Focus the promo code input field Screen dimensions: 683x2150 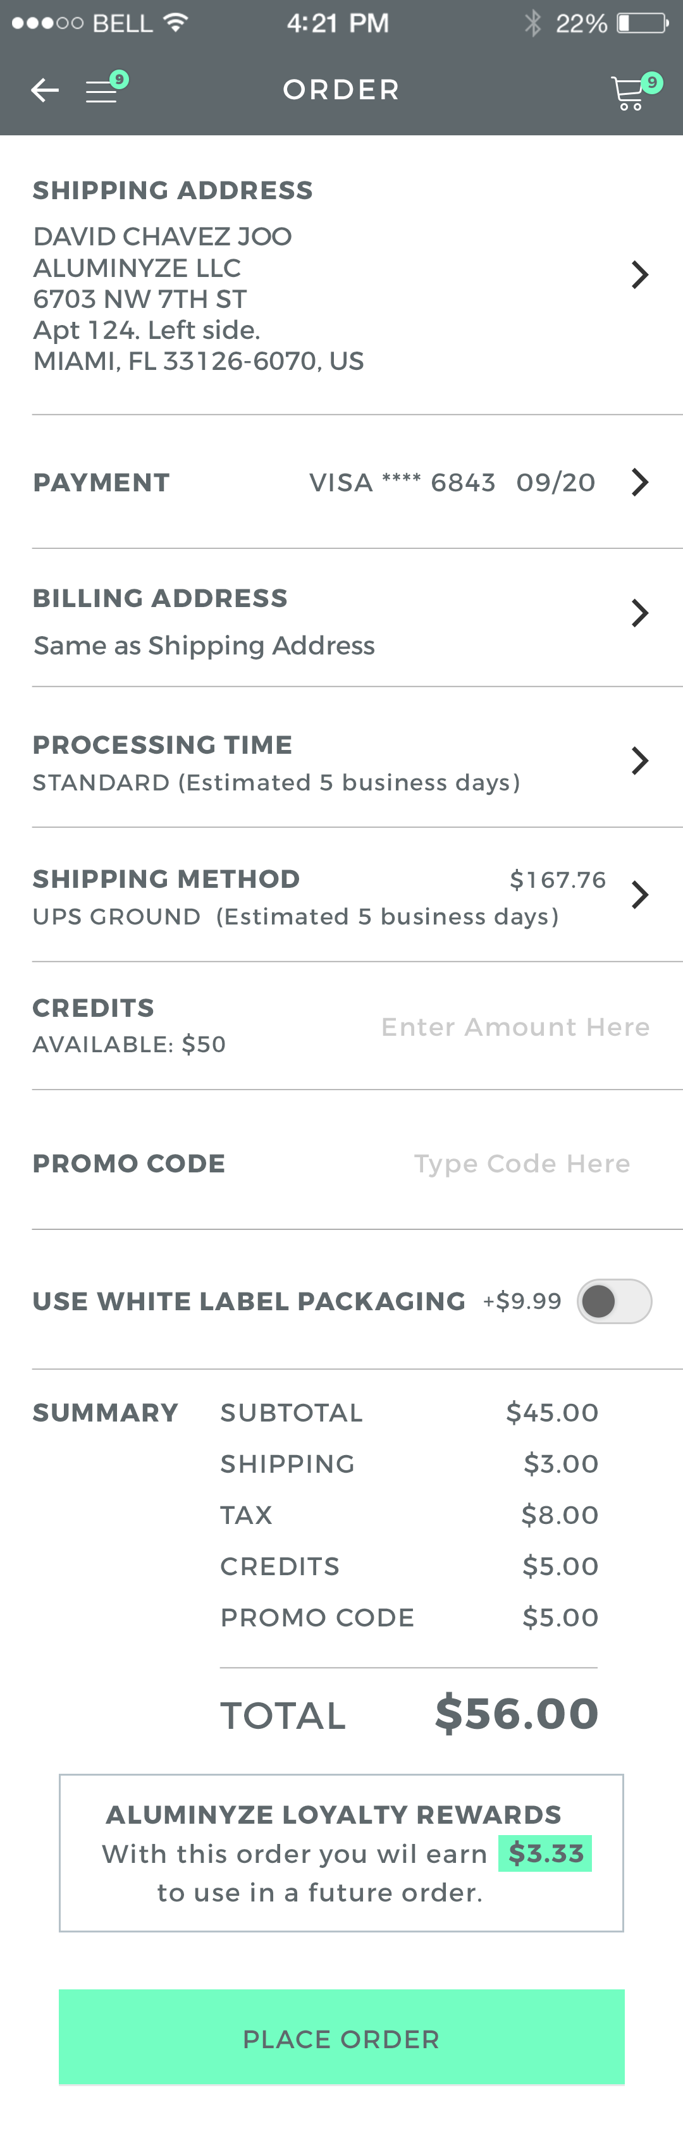click(522, 1164)
